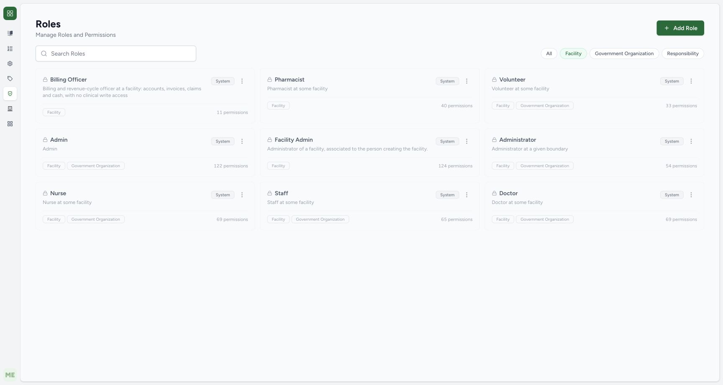
Task: Click the search magnifier icon
Action: tap(44, 54)
